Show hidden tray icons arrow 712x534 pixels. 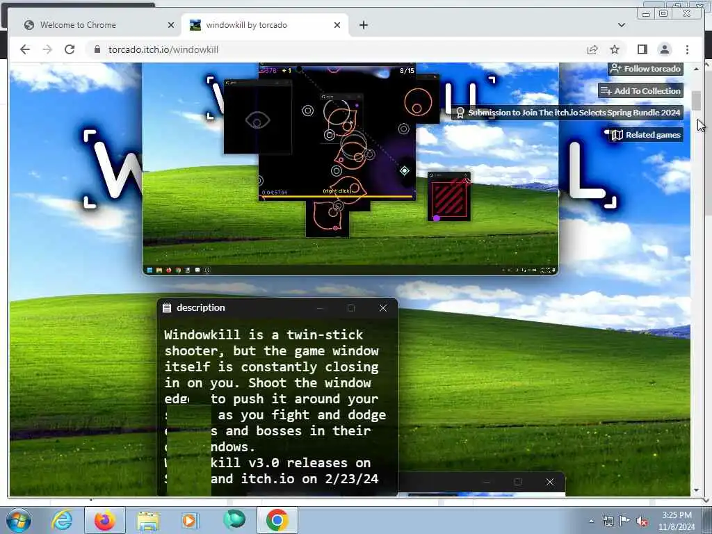pos(591,521)
